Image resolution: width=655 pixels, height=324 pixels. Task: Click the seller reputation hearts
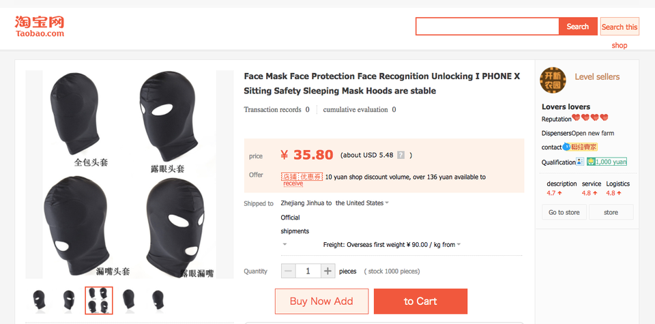[589, 119]
